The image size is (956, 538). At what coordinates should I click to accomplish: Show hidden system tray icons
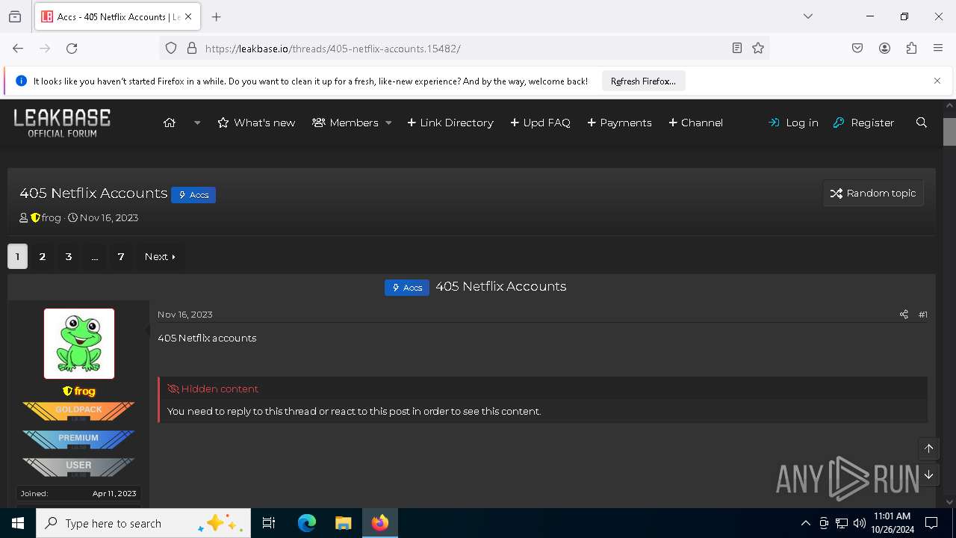[x=805, y=523]
